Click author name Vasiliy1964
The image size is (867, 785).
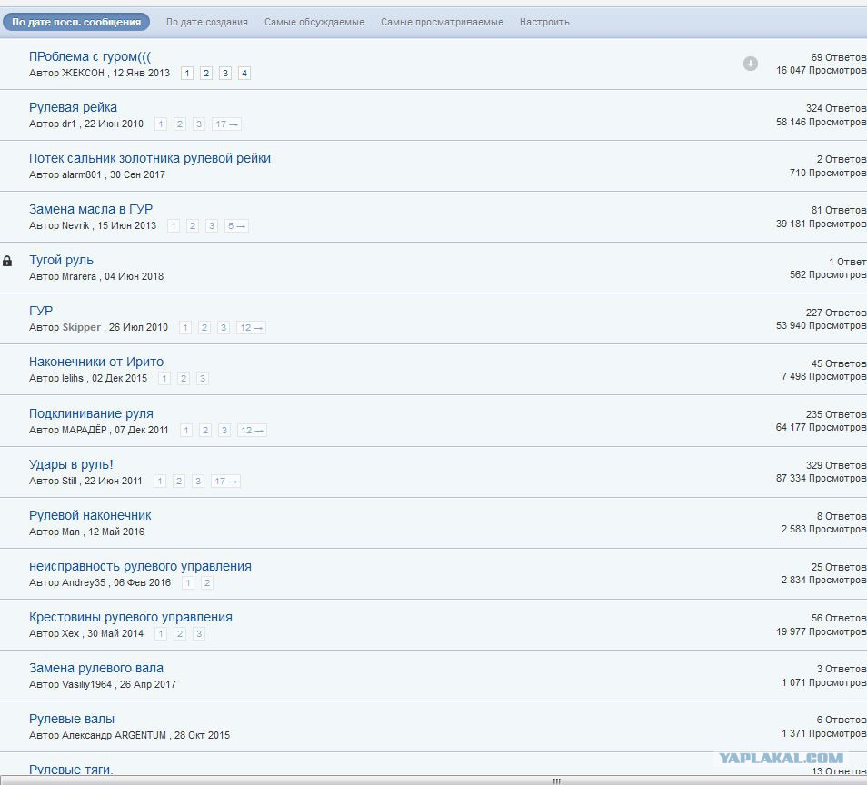pyautogui.click(x=87, y=684)
